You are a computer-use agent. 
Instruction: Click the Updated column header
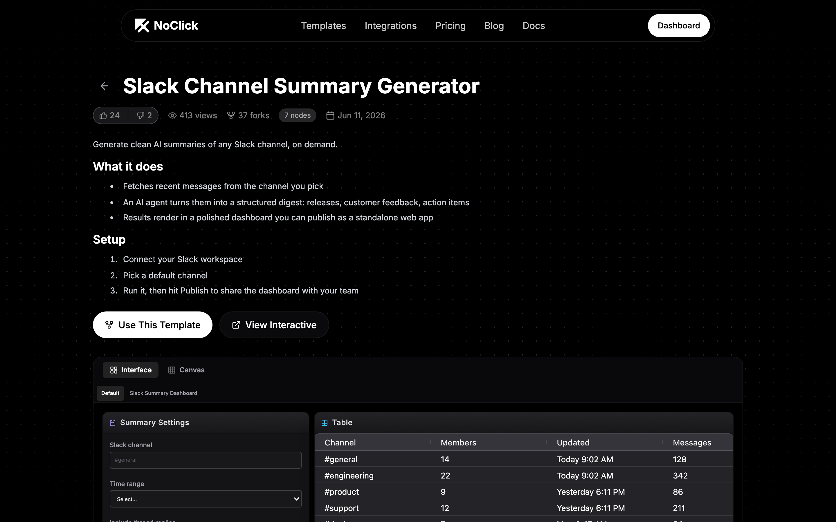tap(573, 443)
